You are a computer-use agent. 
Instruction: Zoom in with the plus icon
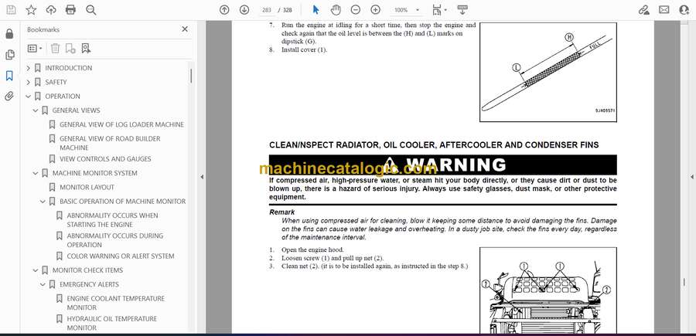click(x=376, y=10)
